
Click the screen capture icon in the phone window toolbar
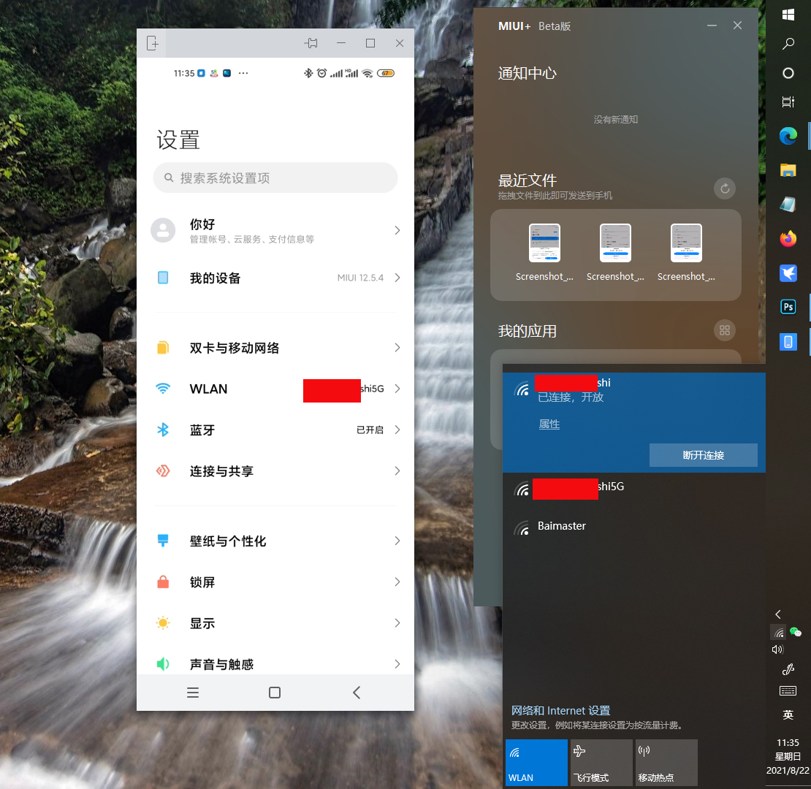pyautogui.click(x=152, y=43)
